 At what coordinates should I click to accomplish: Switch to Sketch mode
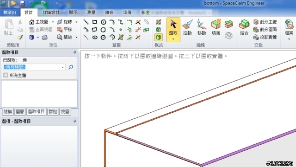(x=158, y=22)
